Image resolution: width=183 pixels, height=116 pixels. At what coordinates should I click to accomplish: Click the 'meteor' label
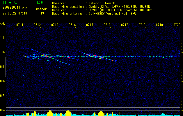41,9
